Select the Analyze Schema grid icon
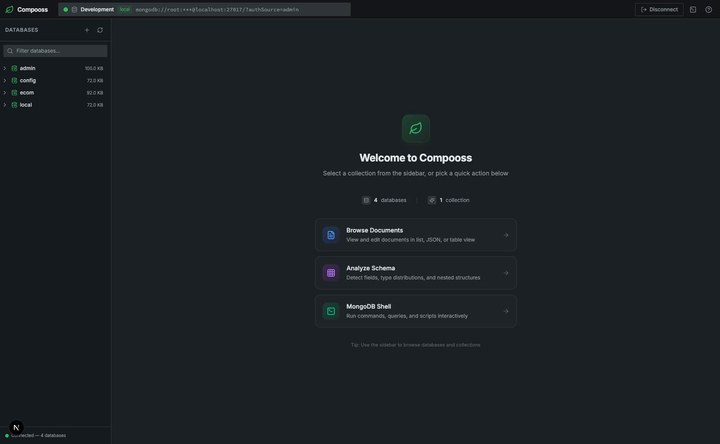The width and height of the screenshot is (720, 444). [x=331, y=272]
